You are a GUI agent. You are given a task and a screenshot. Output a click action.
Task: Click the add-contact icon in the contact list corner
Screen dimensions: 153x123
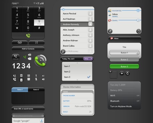coord(63,51)
